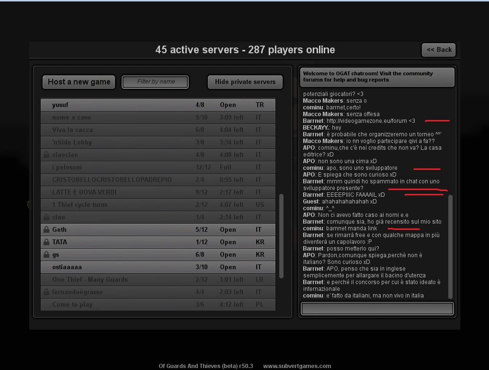Select the CRISTOBELLOCRISTOBELLOPADREPIO server
The height and width of the screenshot is (370, 489).
[x=158, y=179]
